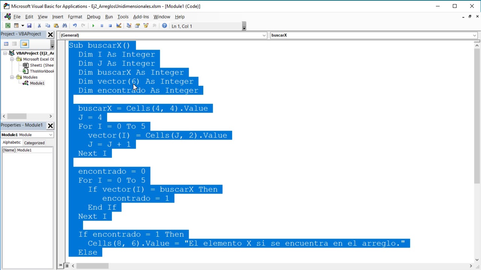481x270 pixels.
Task: Run the macro with the green play icon
Action: coord(93,25)
